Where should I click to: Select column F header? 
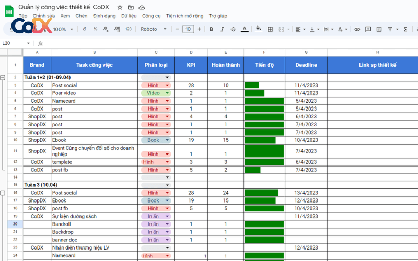(x=264, y=52)
